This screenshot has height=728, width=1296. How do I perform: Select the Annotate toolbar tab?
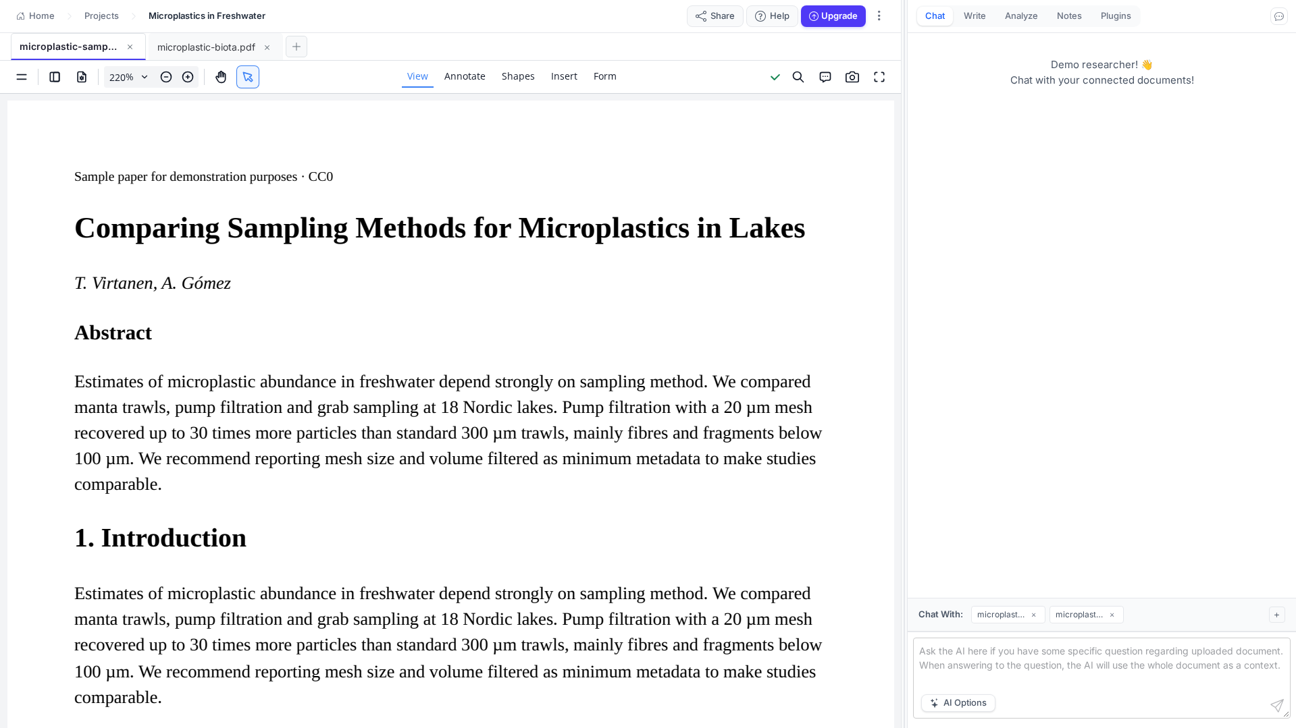pos(465,76)
